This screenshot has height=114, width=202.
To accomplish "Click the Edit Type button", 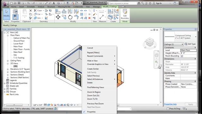I will (x=190, y=44).
